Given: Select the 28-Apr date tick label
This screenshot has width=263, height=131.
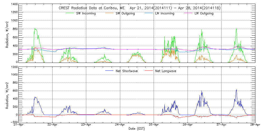Looking at the screenshot, I should [255, 125].
